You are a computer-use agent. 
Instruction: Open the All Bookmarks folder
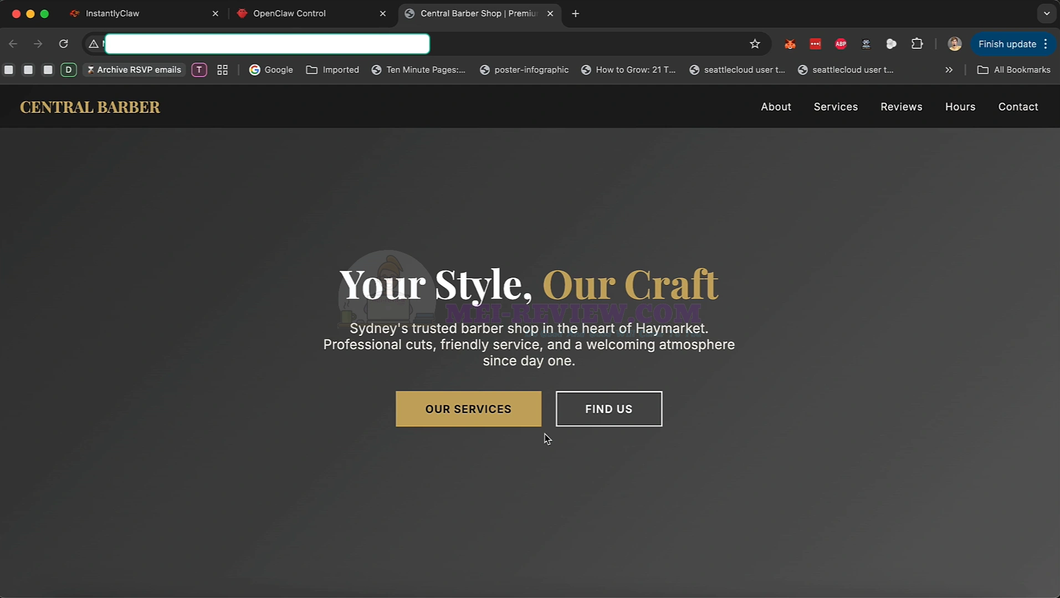tap(1013, 70)
